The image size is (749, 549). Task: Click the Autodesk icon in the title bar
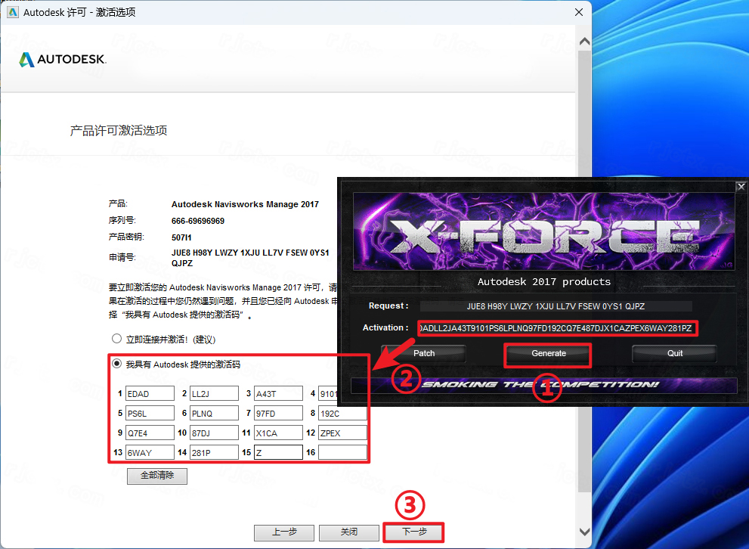[x=12, y=12]
